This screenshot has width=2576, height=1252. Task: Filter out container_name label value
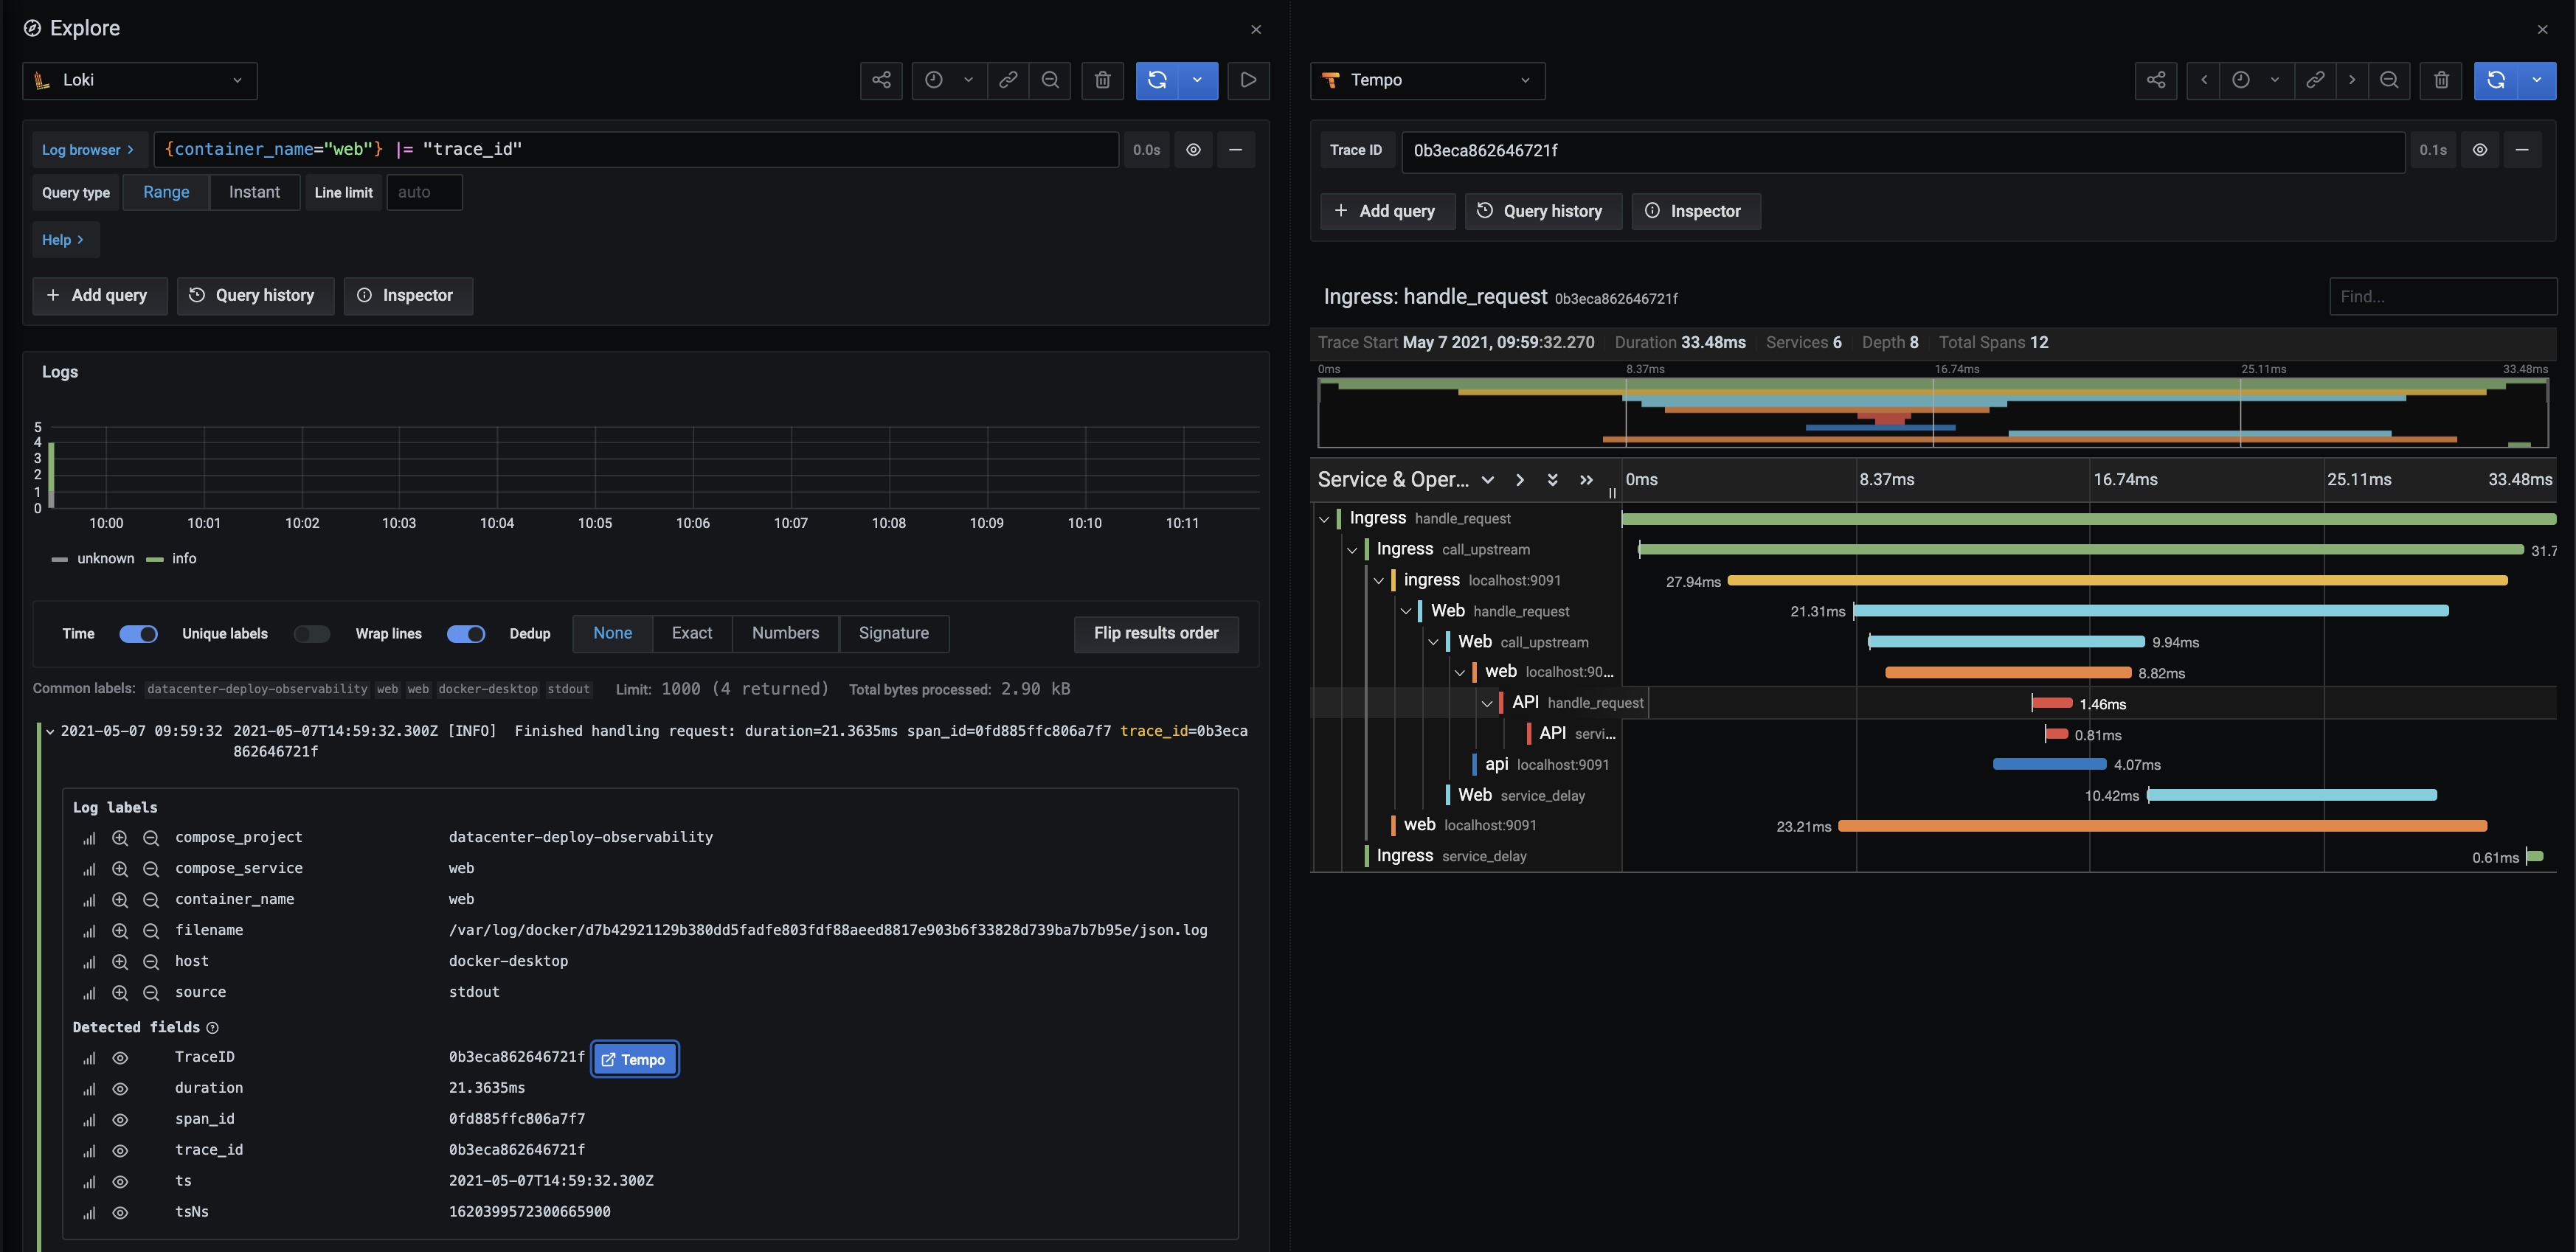pyautogui.click(x=151, y=900)
